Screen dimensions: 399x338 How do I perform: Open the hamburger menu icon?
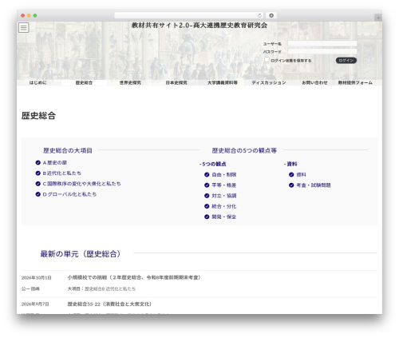point(23,27)
